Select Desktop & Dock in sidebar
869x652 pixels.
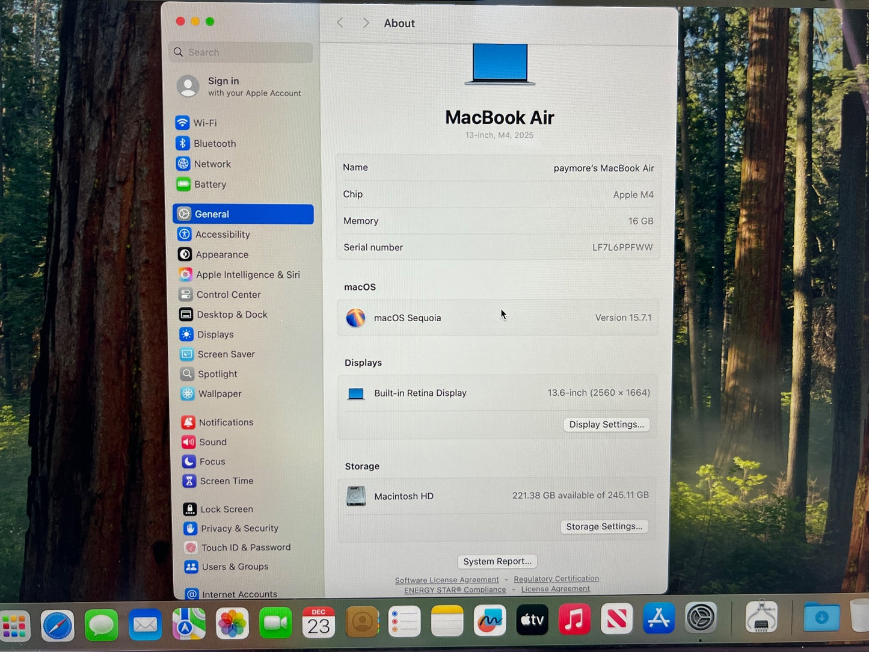[232, 315]
